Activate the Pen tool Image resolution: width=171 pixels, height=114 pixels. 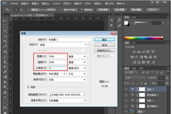tap(5, 92)
